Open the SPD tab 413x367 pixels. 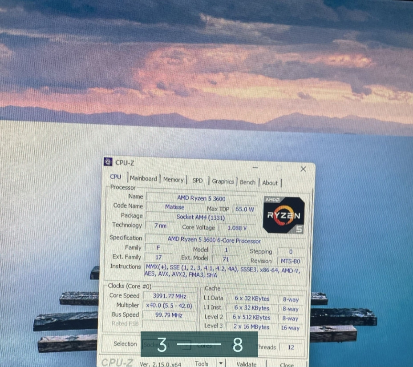pos(197,181)
